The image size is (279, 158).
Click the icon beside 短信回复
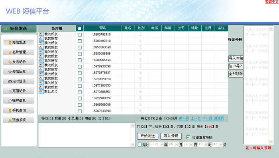[10, 72]
